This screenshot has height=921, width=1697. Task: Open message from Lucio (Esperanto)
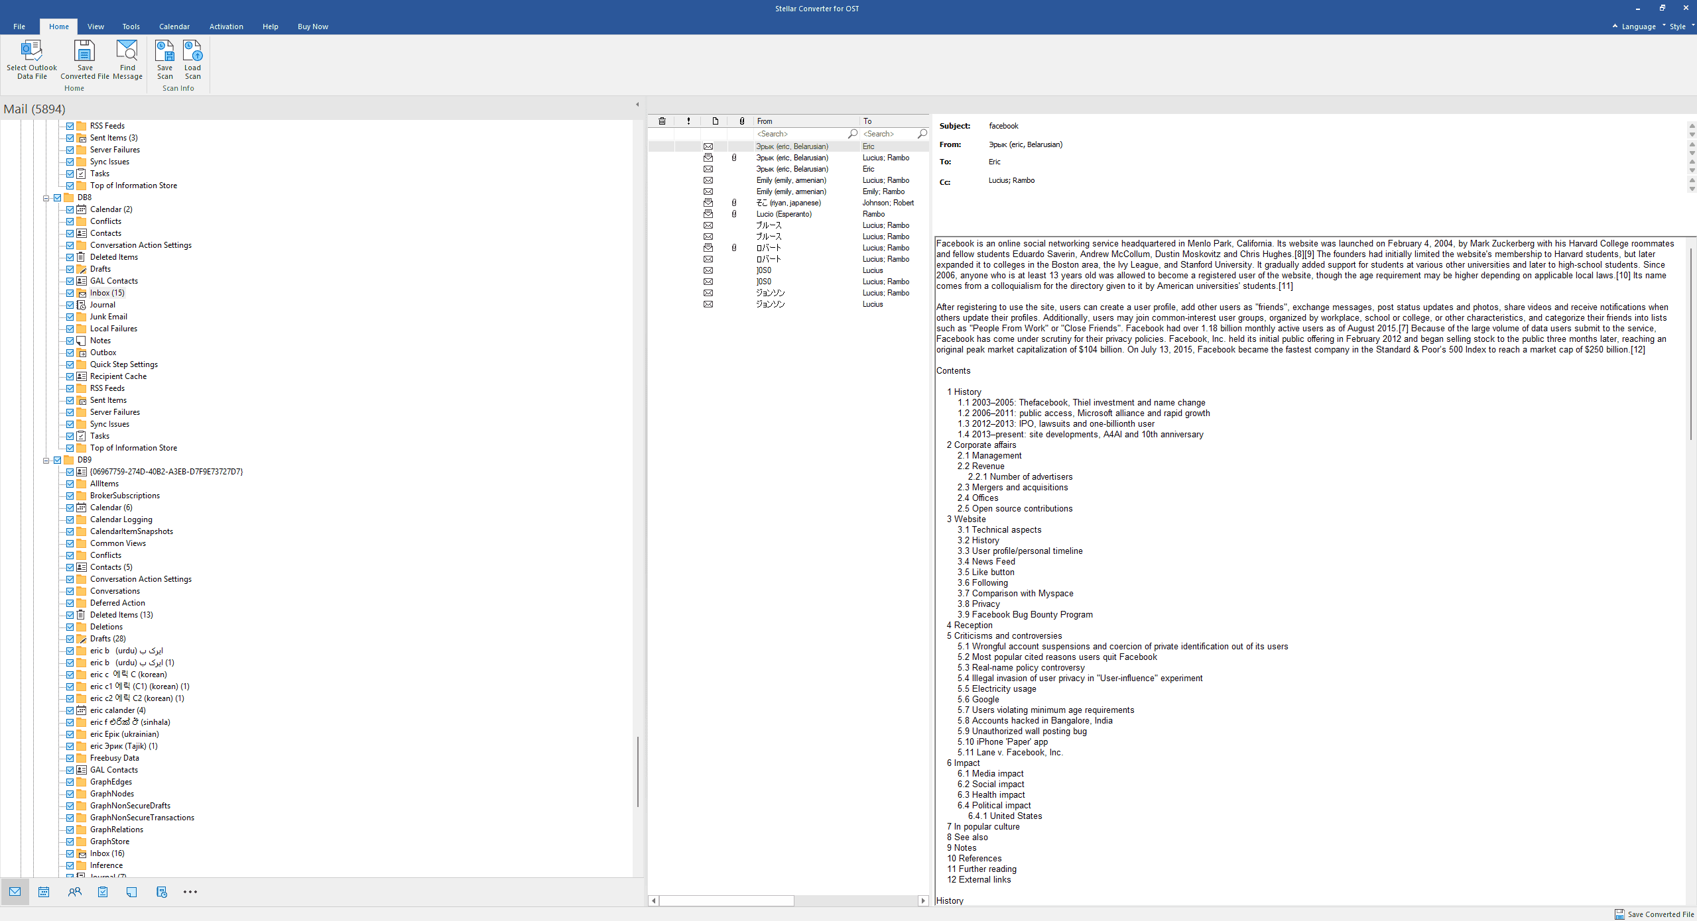tap(784, 214)
